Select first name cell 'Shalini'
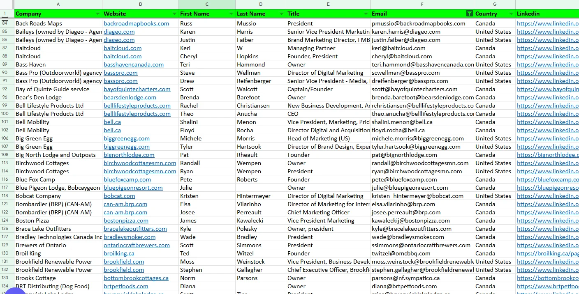 207,122
